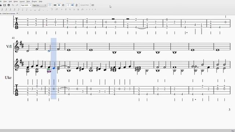Open the View menu

(5, 1)
